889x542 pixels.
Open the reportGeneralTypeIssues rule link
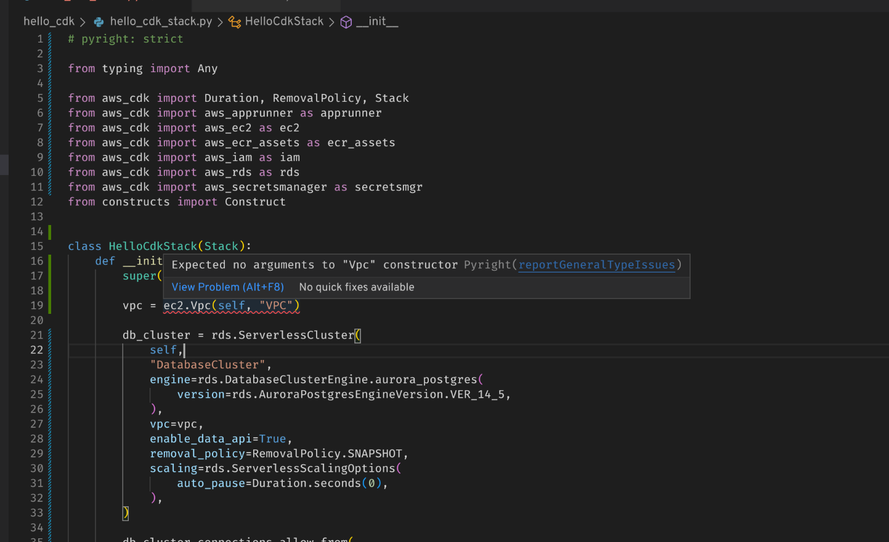pos(596,265)
